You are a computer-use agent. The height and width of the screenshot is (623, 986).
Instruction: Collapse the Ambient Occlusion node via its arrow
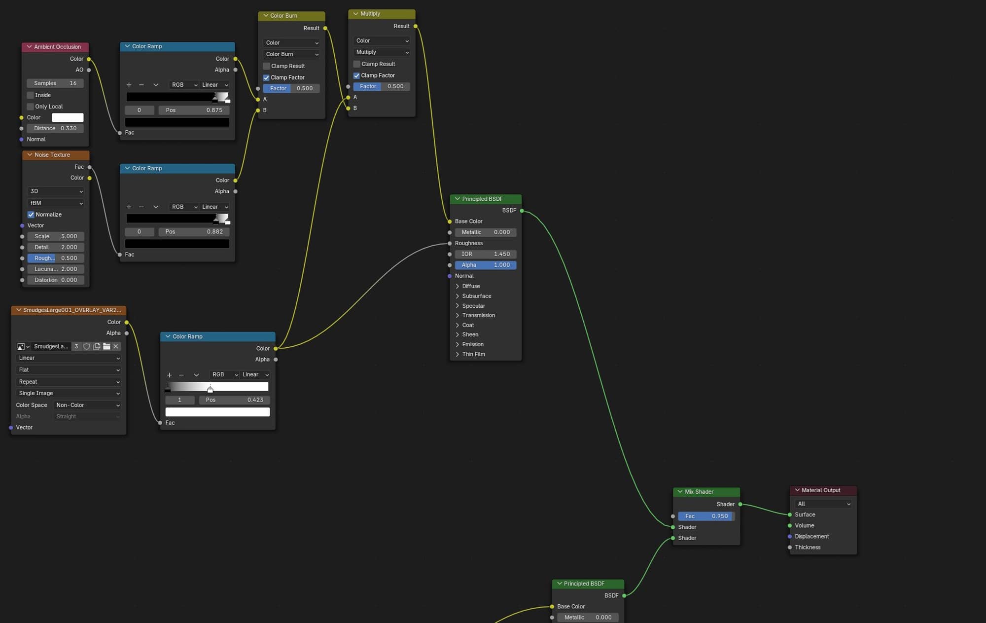[30, 47]
